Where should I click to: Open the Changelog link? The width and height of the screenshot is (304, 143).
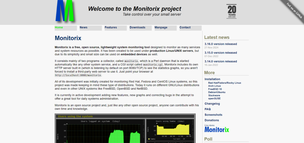[x=212, y=104]
